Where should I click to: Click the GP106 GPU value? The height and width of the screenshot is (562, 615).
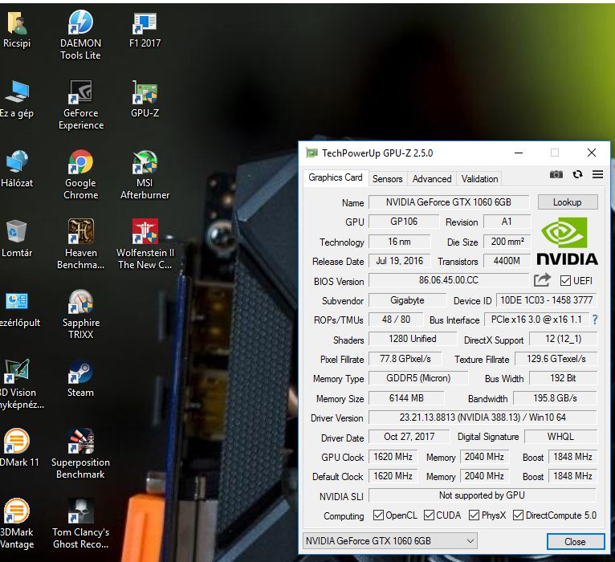(404, 222)
